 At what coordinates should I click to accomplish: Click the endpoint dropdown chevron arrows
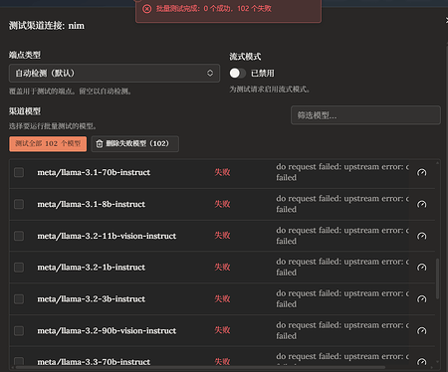pyautogui.click(x=210, y=73)
